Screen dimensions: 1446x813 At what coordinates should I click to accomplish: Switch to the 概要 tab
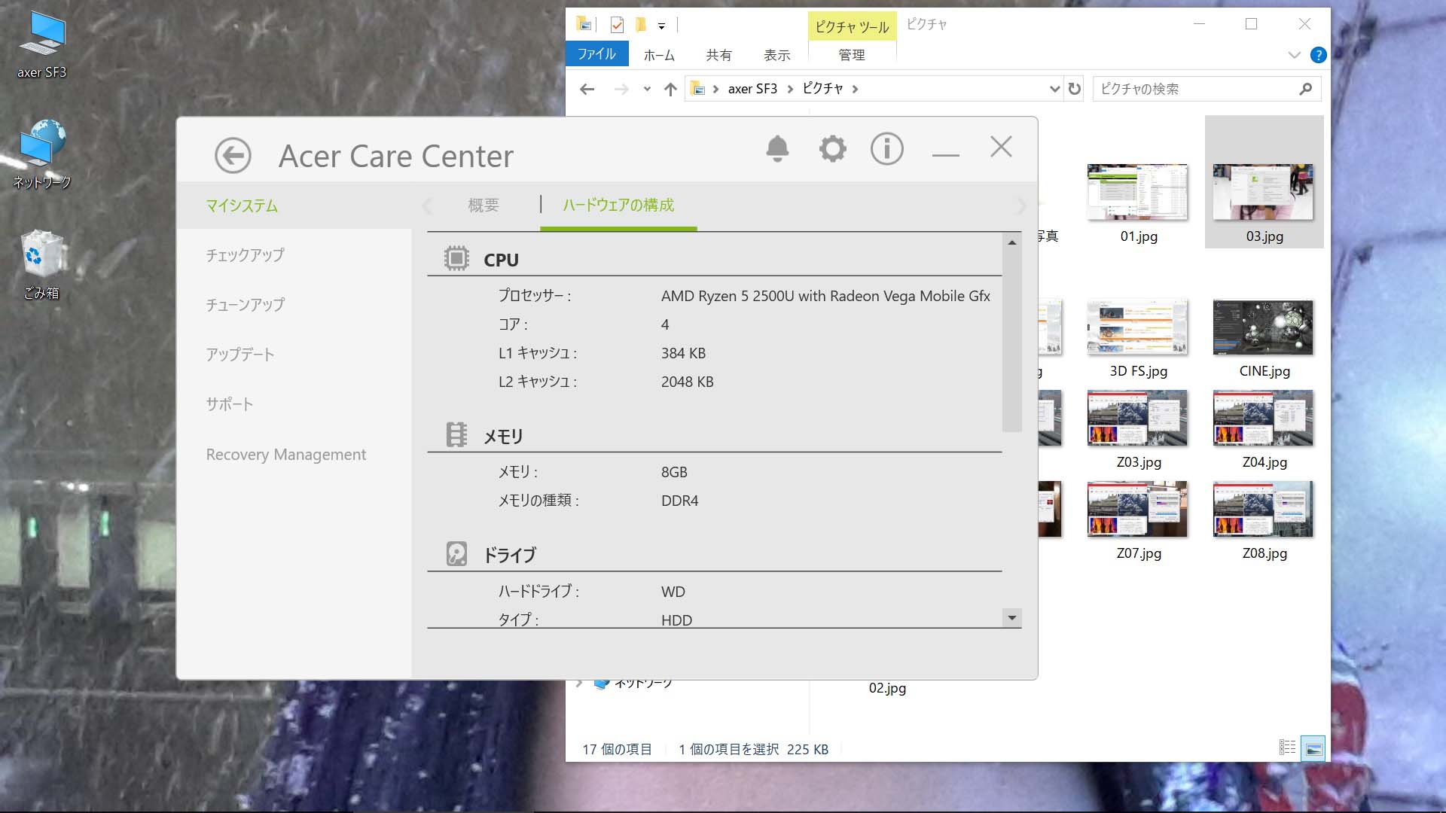pos(484,205)
